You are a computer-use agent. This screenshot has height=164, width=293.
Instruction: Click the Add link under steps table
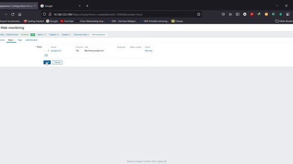[x=46, y=55]
